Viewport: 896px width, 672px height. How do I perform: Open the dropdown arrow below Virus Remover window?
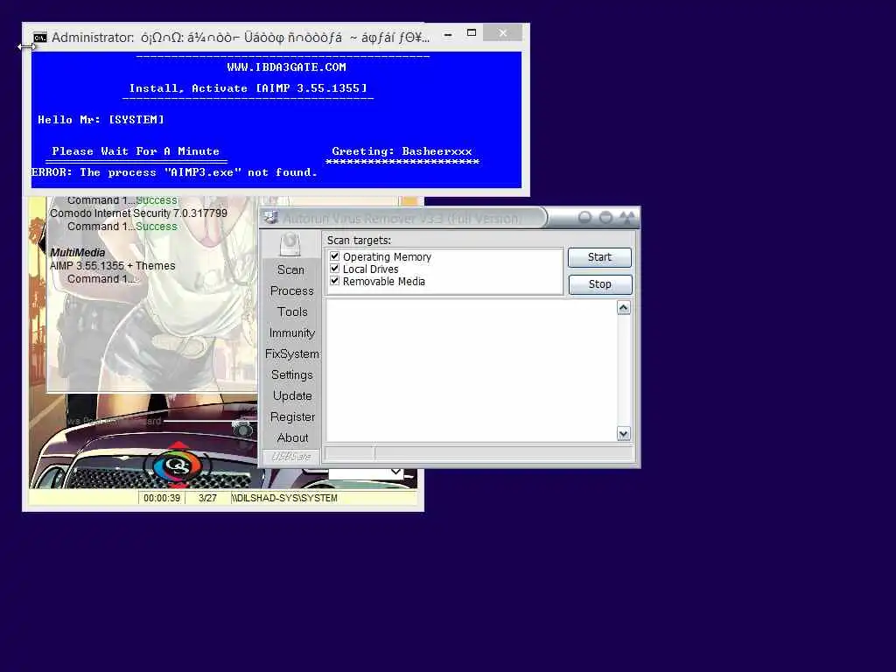[x=395, y=472]
